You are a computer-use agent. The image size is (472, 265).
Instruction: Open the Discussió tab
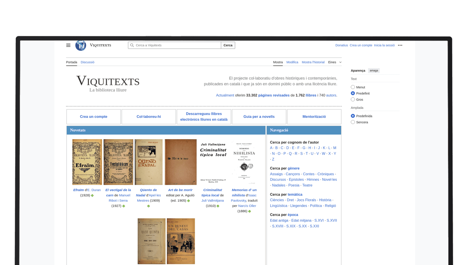[87, 62]
